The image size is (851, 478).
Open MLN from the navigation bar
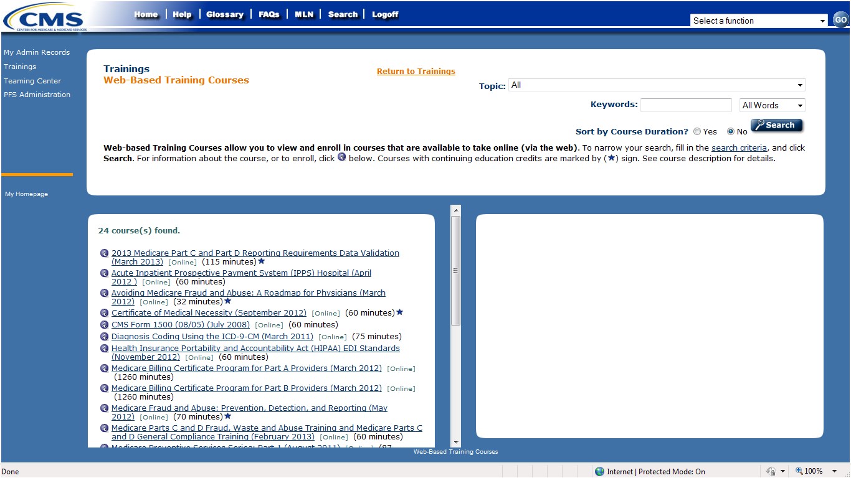[304, 14]
